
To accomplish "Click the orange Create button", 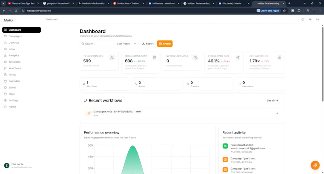I will click(165, 44).
